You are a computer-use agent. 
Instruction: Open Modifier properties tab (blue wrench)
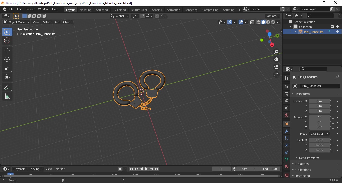[x=287, y=131]
